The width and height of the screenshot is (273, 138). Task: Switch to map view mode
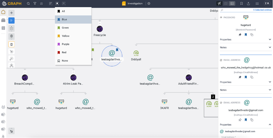226,4
